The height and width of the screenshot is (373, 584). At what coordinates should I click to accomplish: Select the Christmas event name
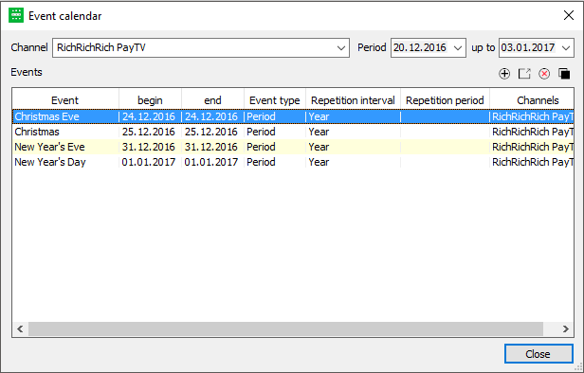coord(37,132)
